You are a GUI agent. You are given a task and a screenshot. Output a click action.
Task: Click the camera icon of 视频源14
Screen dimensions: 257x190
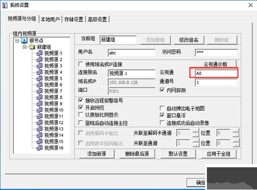click(x=39, y=135)
